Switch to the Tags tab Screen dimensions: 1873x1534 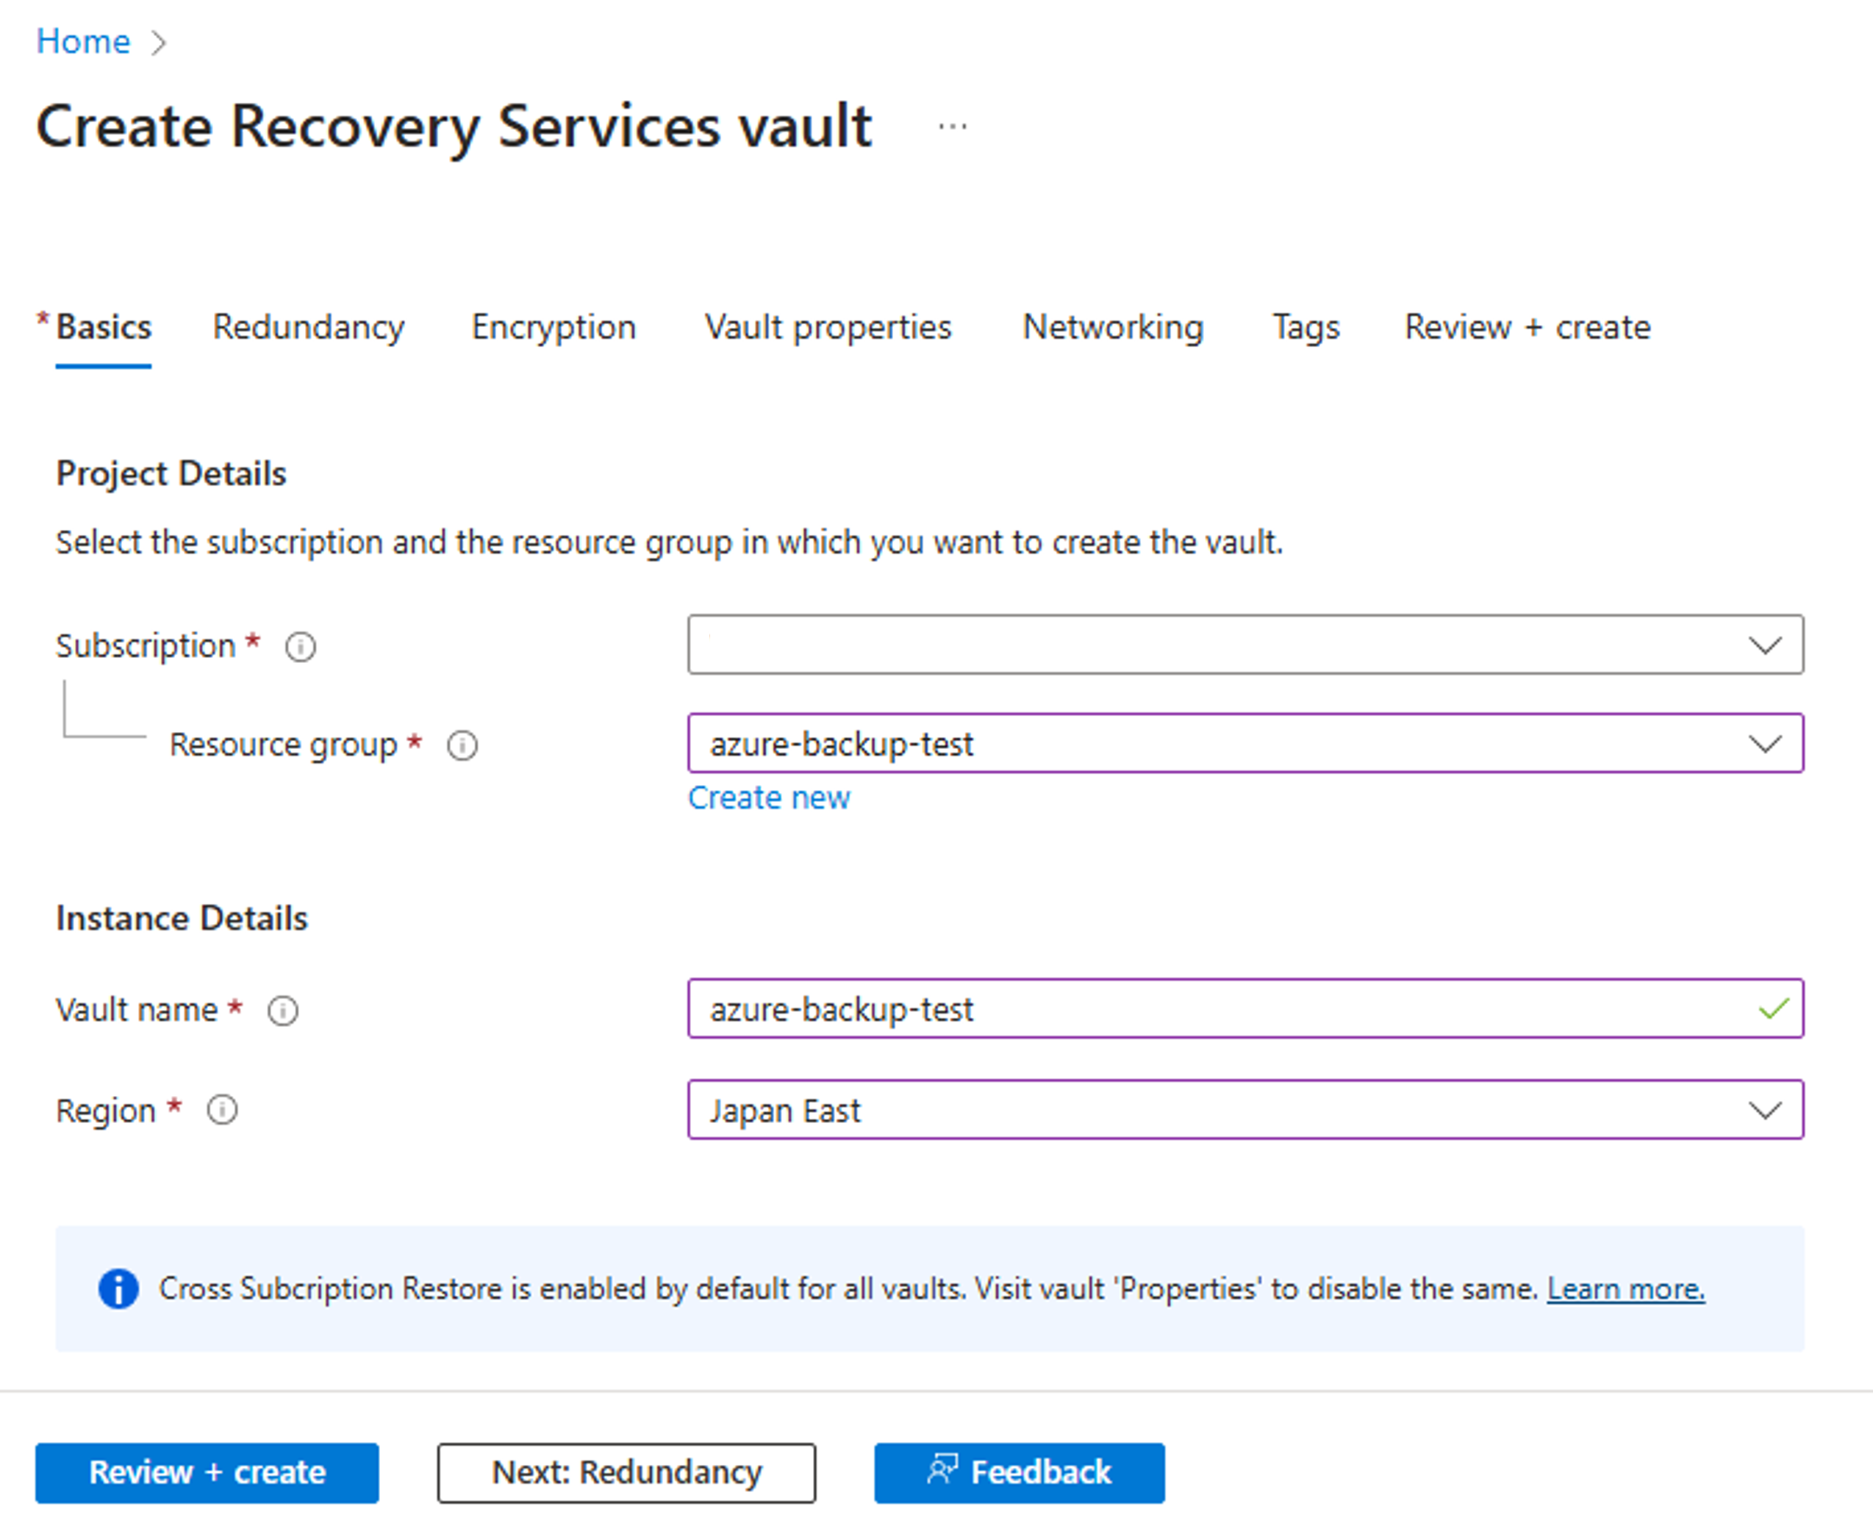[1304, 327]
